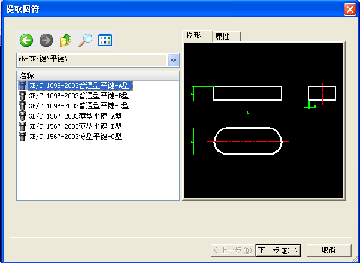Toggle the thumbnail grid view icon
This screenshot has width=360, height=263.
point(105,40)
